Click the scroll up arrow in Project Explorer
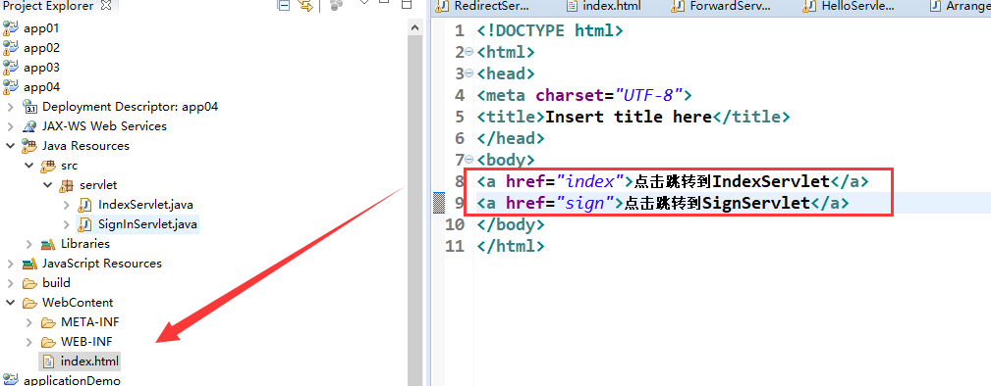Screen dimensions: 991x386 414,27
